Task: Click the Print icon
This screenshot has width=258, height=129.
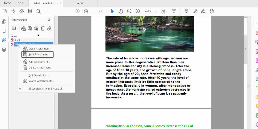Action: pos(30,11)
